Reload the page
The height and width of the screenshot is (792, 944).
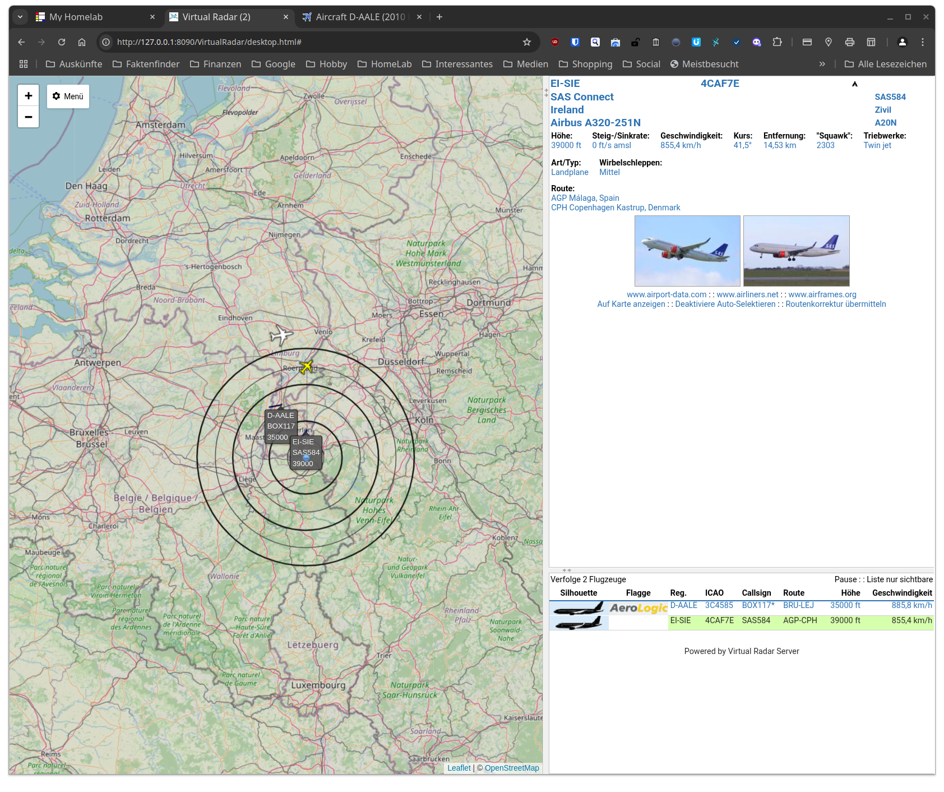pos(62,42)
